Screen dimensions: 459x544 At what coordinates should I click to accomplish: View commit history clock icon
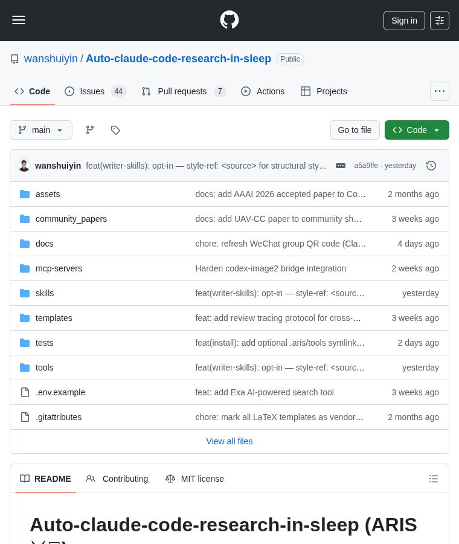click(x=431, y=166)
